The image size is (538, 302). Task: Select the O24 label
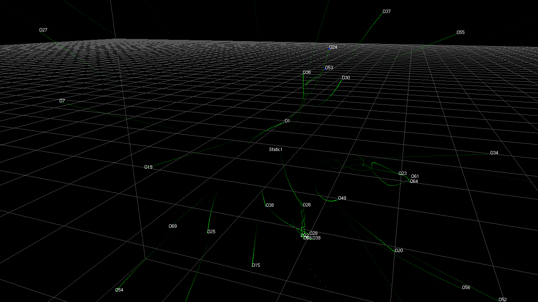click(333, 47)
